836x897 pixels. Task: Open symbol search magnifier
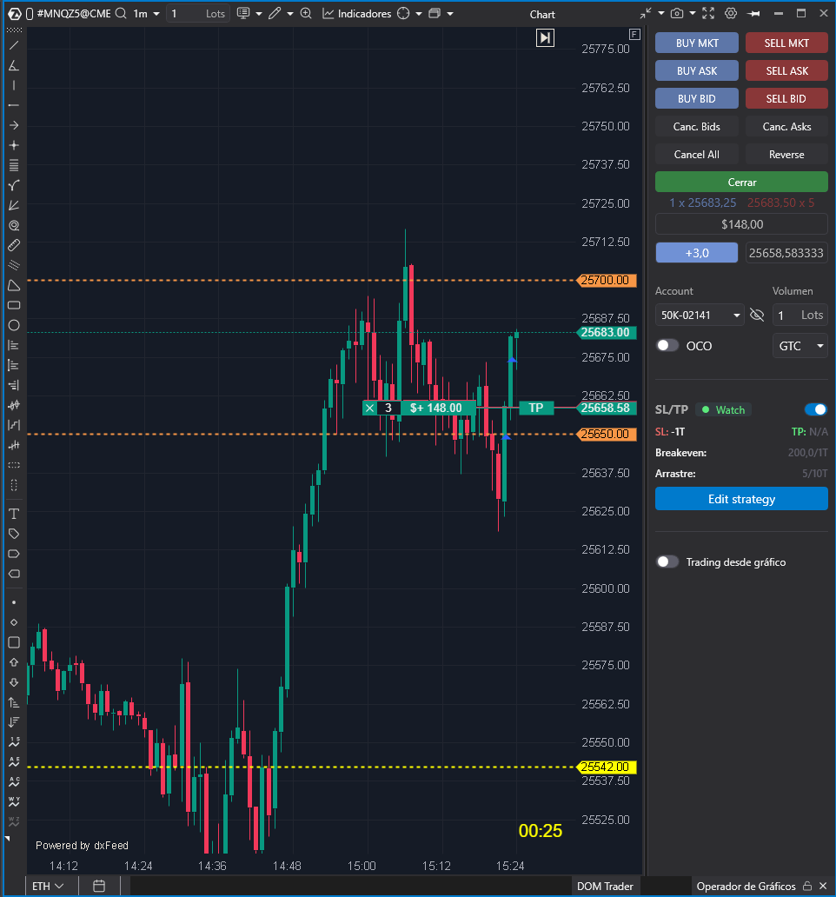pyautogui.click(x=121, y=13)
